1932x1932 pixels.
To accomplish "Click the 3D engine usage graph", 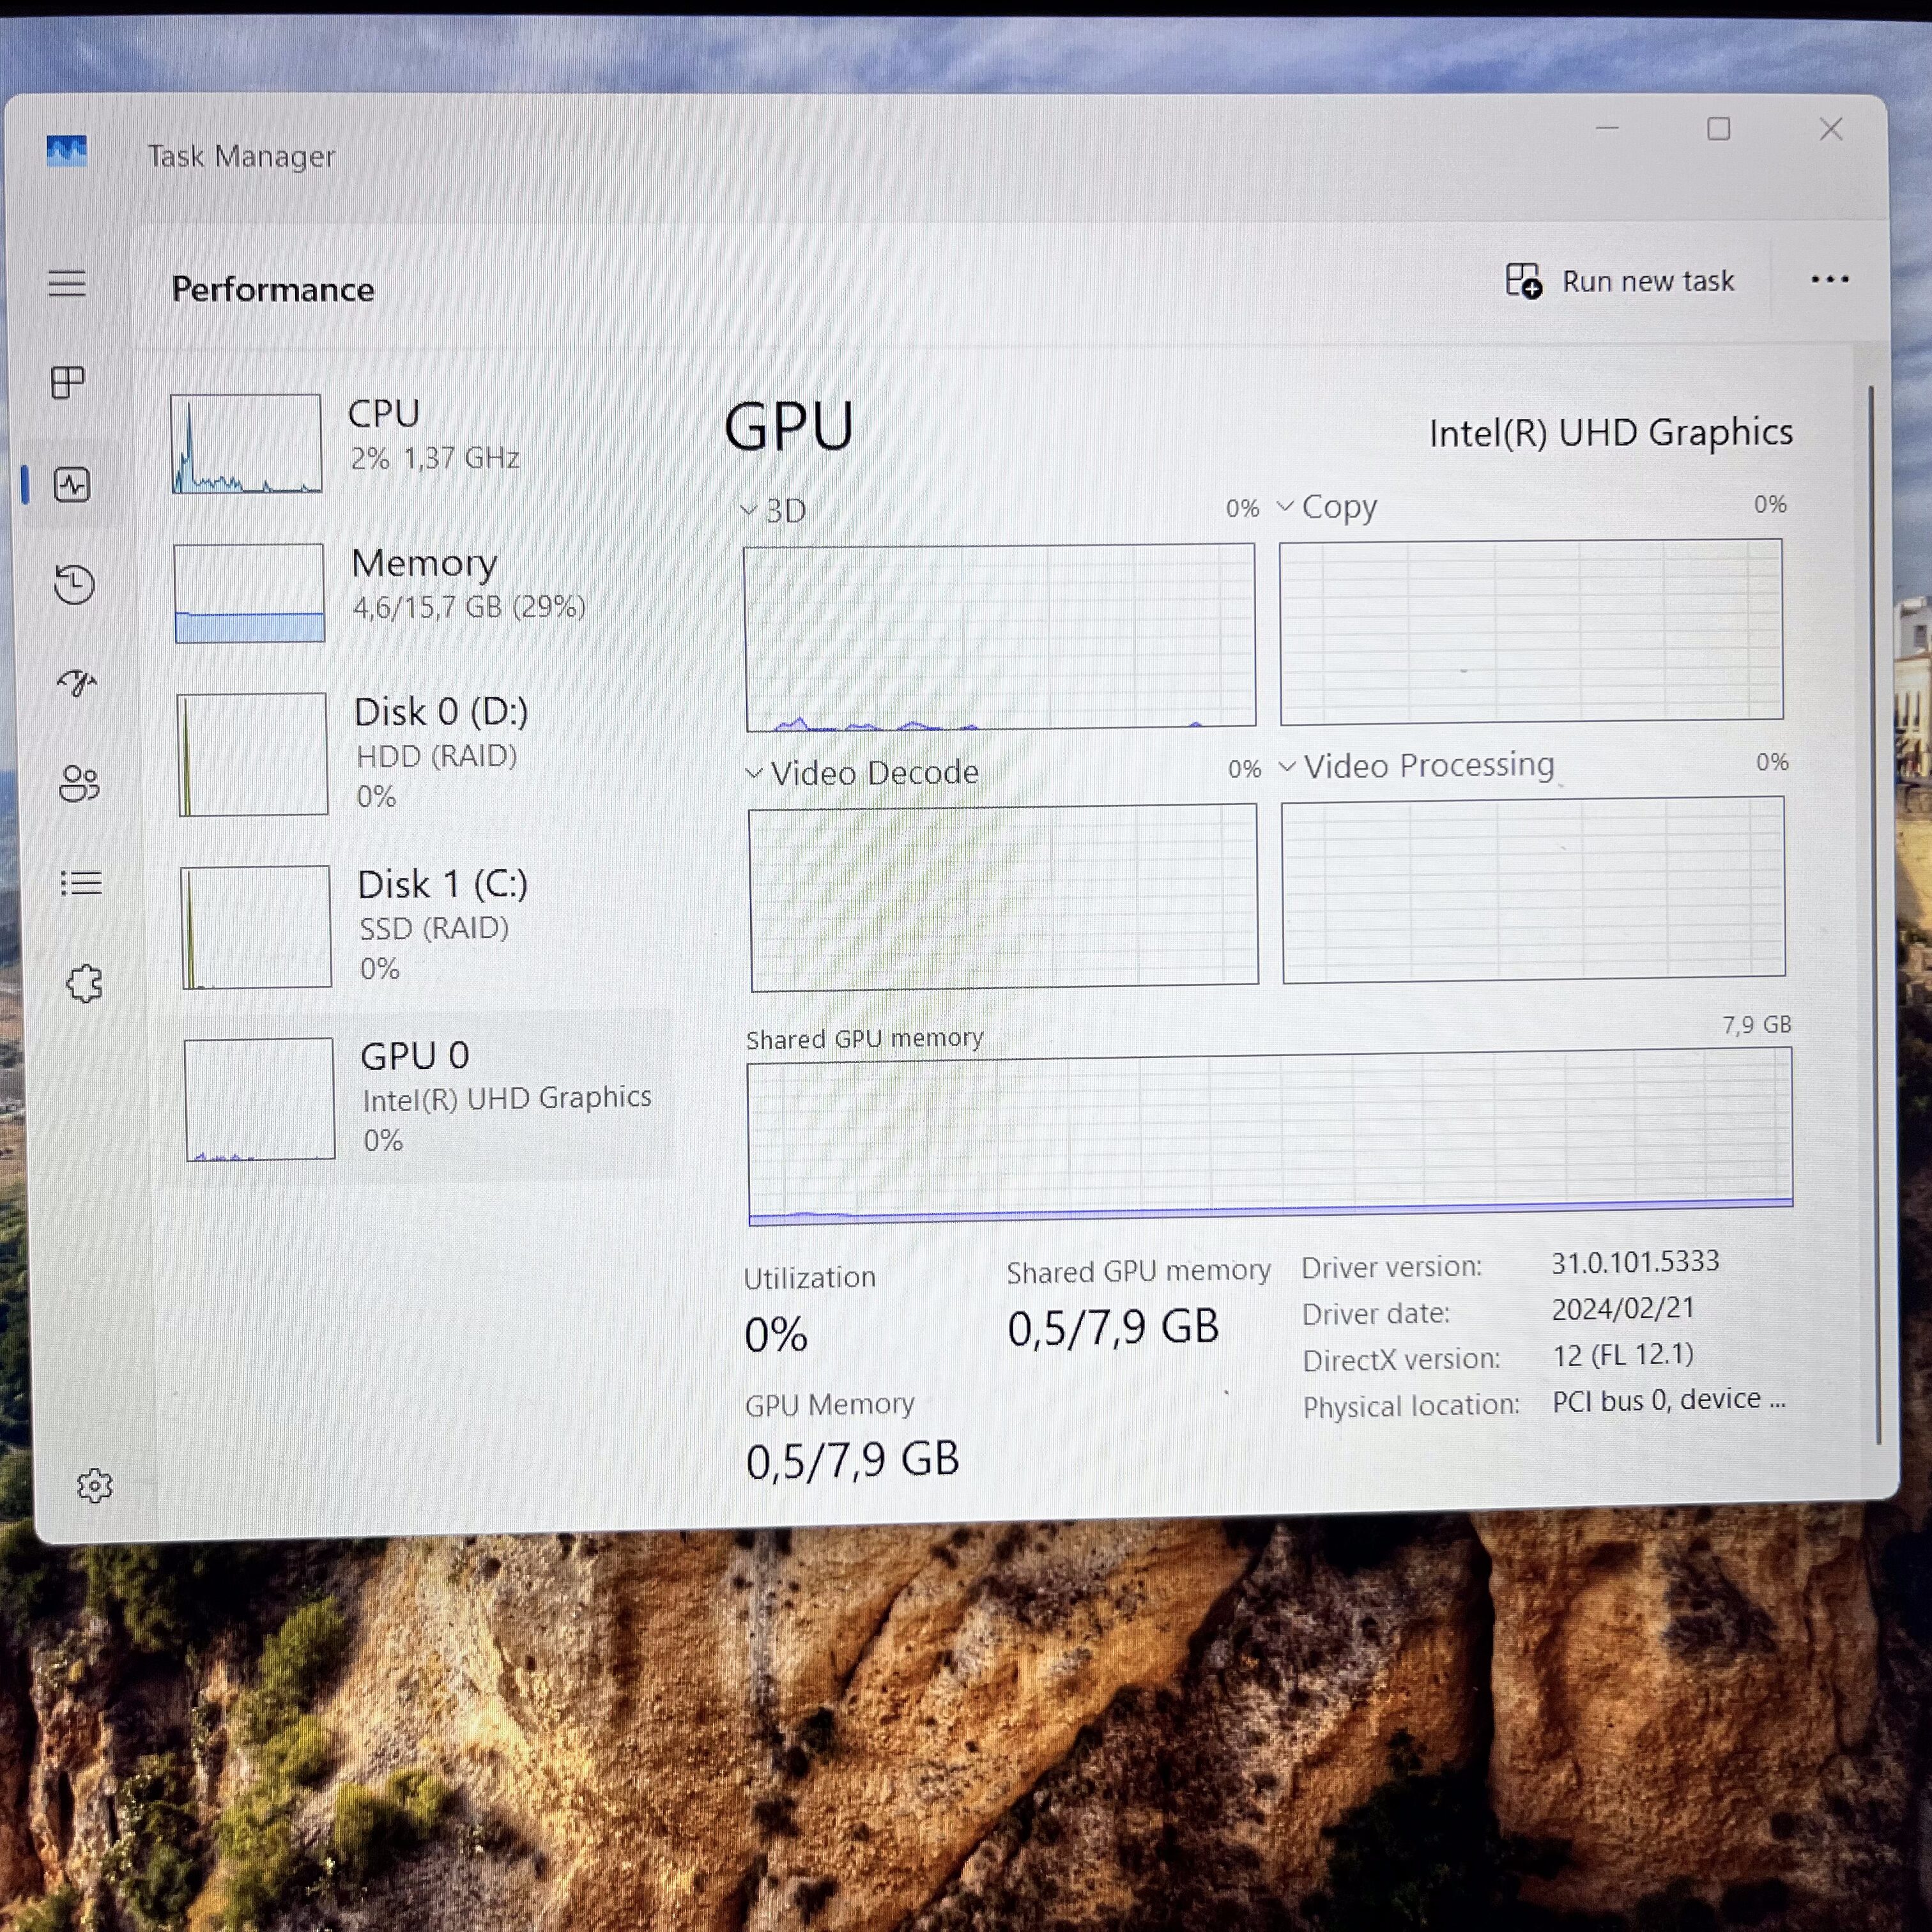I will tap(1000, 637).
